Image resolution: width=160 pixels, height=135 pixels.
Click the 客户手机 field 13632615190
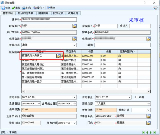[122, 32]
